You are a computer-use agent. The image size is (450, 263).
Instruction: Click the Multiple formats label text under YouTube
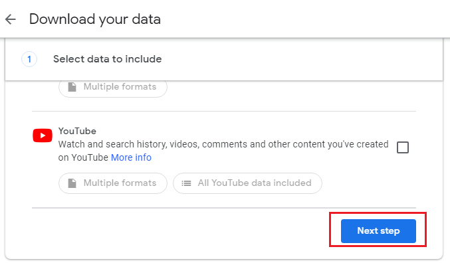120,183
